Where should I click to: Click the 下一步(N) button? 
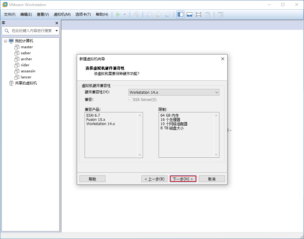(x=183, y=178)
